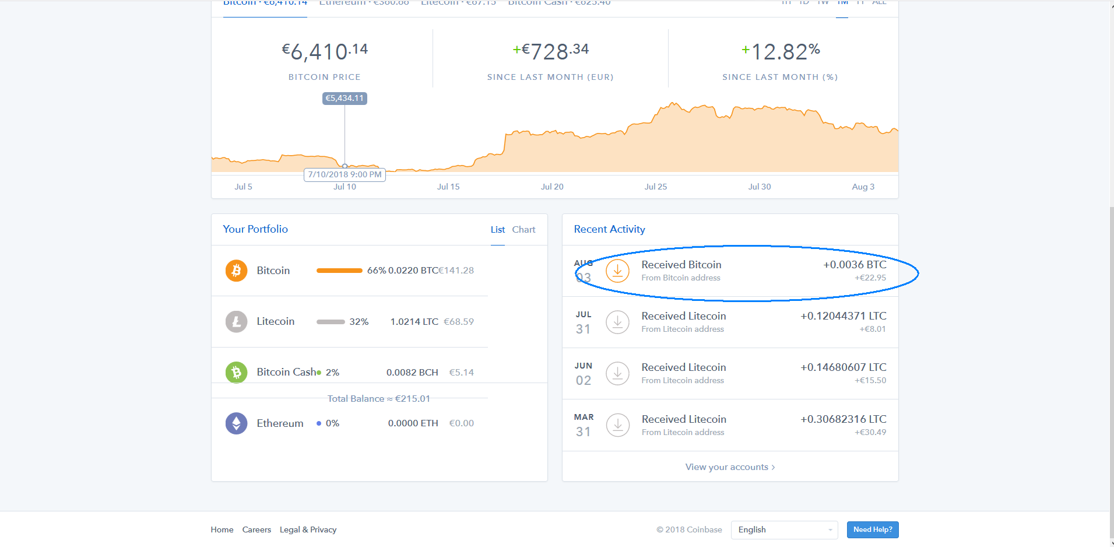Switch portfolio view to List
Screen dimensions: 1114x547
pyautogui.click(x=497, y=230)
